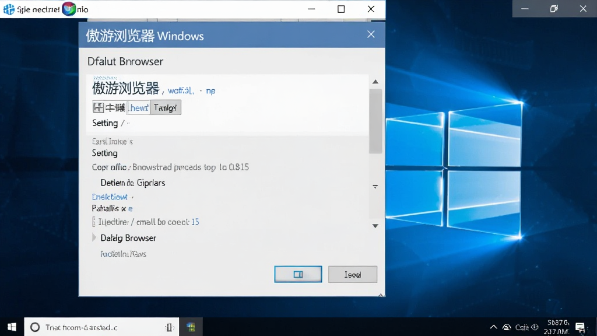Click the 'Pahallis x' row
Image resolution: width=597 pixels, height=336 pixels.
tap(113, 208)
